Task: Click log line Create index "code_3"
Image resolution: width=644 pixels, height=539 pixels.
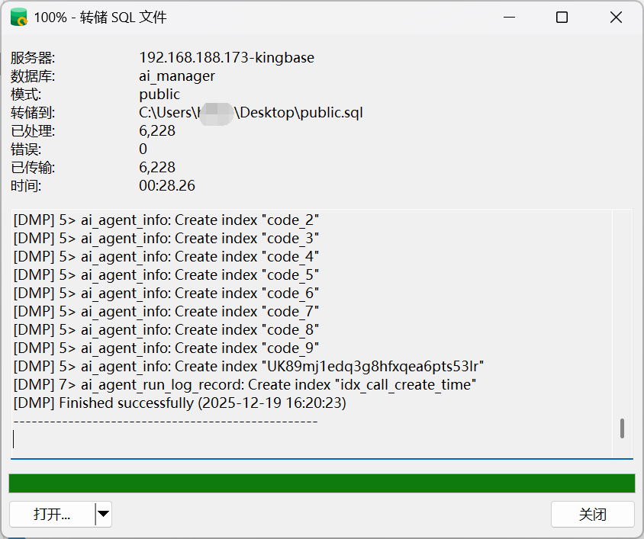Action: [166, 238]
